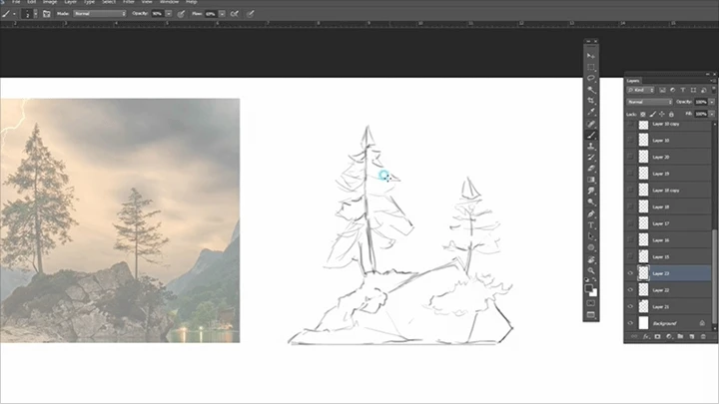
Task: Lock all on layer
Action: coord(671,114)
